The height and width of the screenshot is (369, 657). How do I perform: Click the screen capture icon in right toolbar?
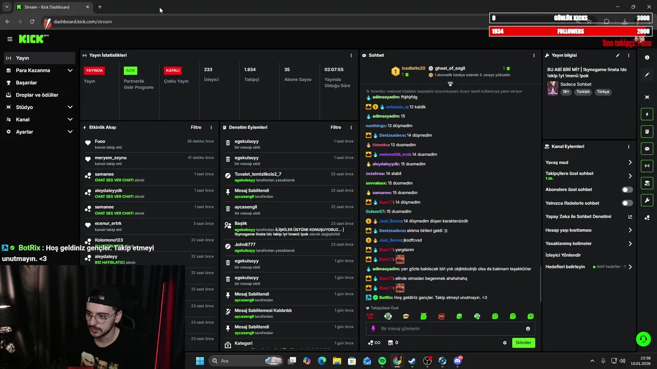647,97
